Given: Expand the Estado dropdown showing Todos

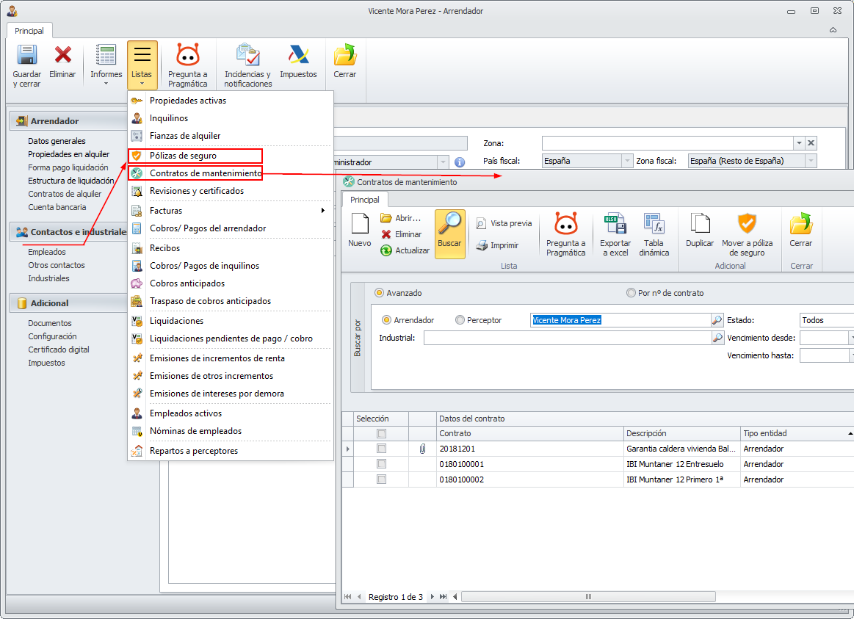Looking at the screenshot, I should 826,320.
